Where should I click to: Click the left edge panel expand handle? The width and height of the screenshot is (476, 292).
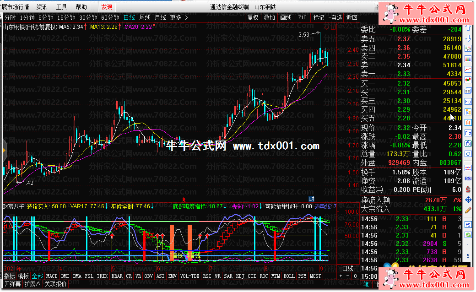point(4,150)
